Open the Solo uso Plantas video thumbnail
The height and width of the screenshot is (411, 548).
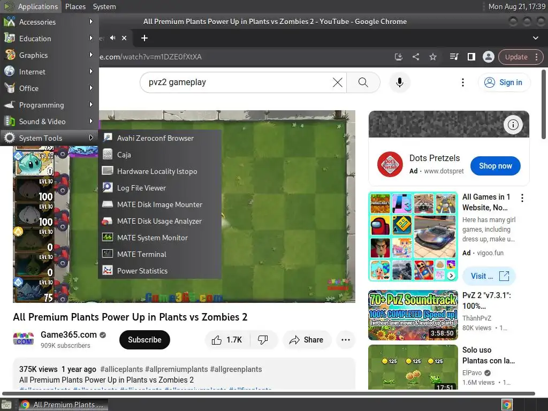click(x=413, y=367)
